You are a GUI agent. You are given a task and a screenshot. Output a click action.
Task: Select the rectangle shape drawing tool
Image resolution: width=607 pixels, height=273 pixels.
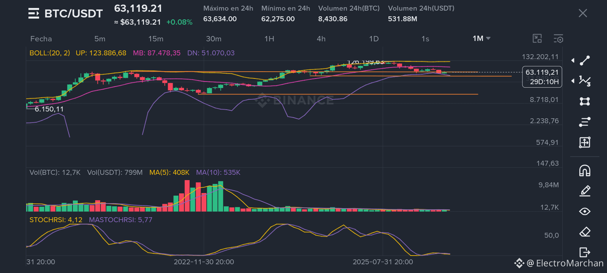coord(585,101)
